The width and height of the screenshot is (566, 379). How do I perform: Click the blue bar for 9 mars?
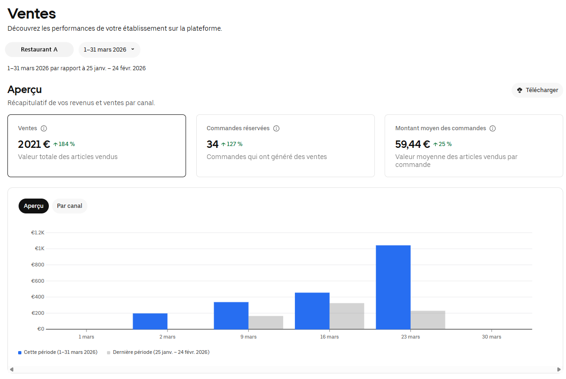click(x=231, y=316)
